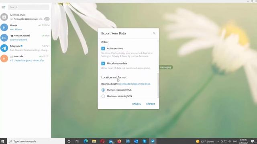Viewport: 257px width, 144px height.
Task: Open Skype from the taskbar
Action: (145, 141)
